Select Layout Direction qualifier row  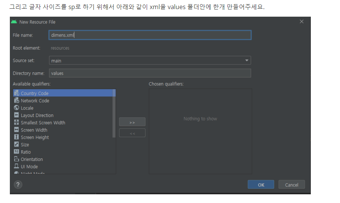(63, 115)
